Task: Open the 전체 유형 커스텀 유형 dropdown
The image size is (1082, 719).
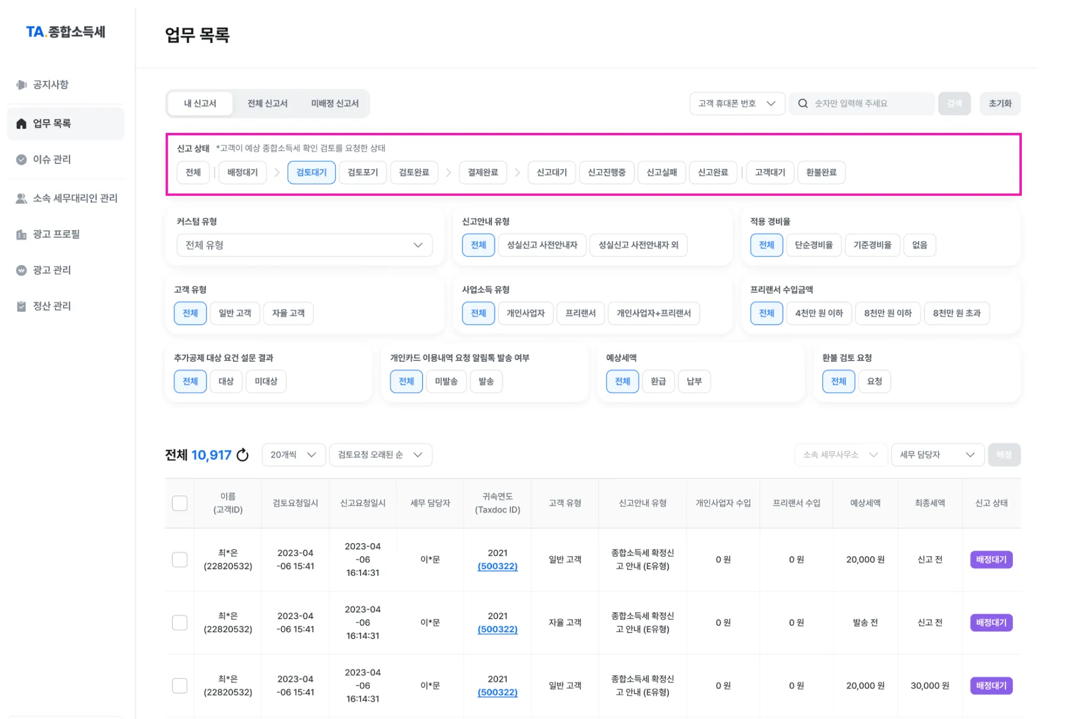Action: (x=304, y=245)
